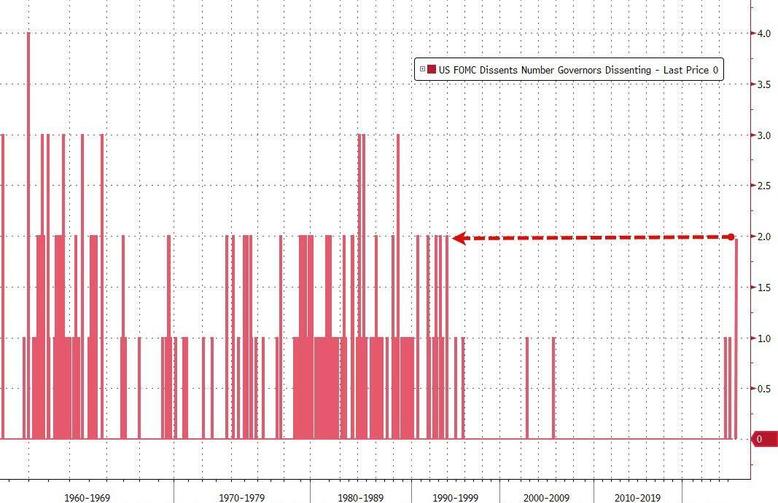The height and width of the screenshot is (503, 778).
Task: Click the red arrowhead pointing left
Action: click(x=459, y=237)
